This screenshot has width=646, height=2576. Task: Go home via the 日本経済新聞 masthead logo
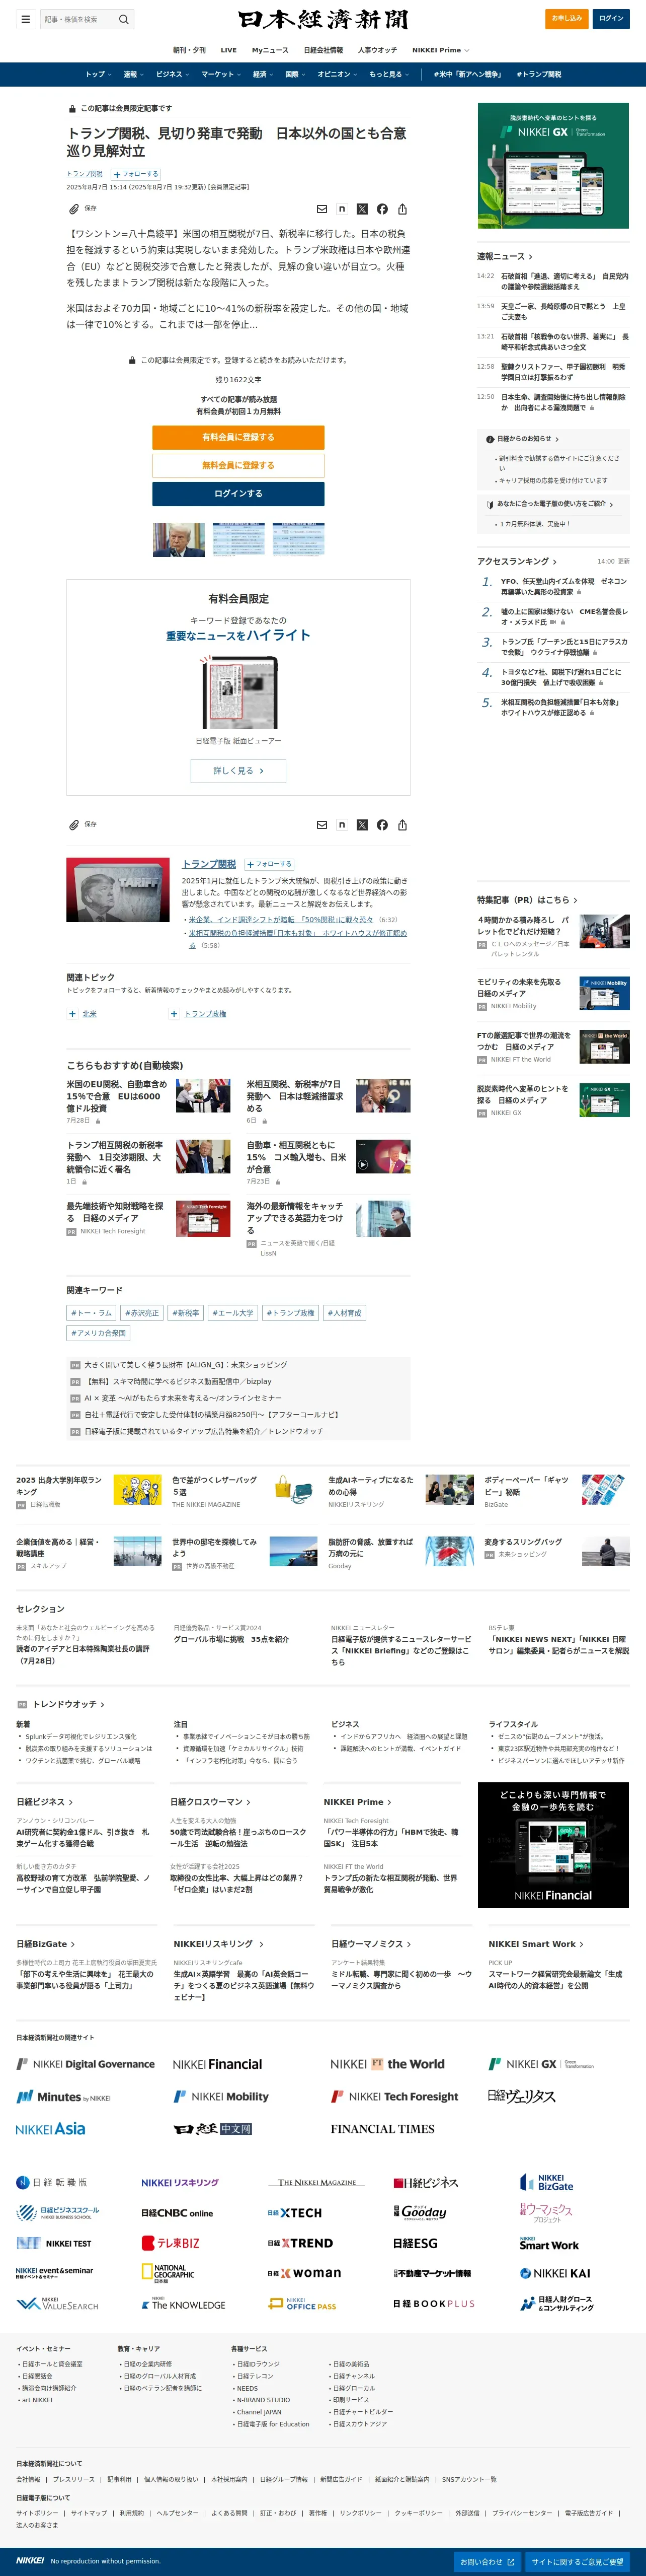(x=322, y=19)
